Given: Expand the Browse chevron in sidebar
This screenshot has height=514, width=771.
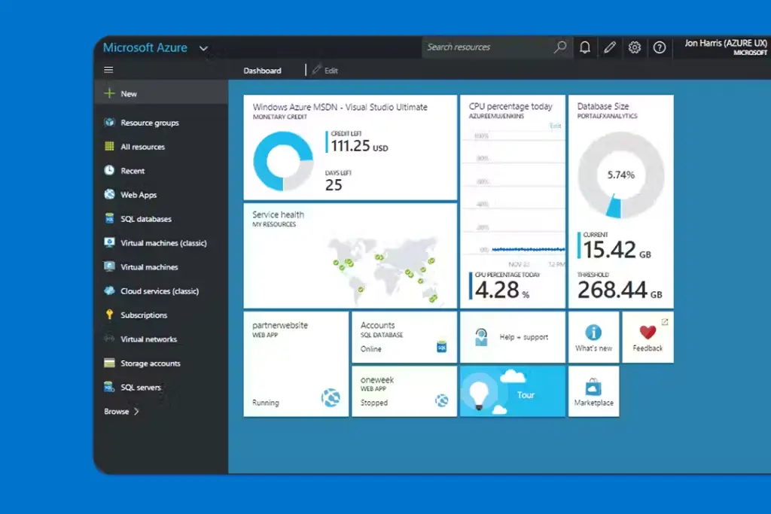Looking at the screenshot, I should [136, 412].
